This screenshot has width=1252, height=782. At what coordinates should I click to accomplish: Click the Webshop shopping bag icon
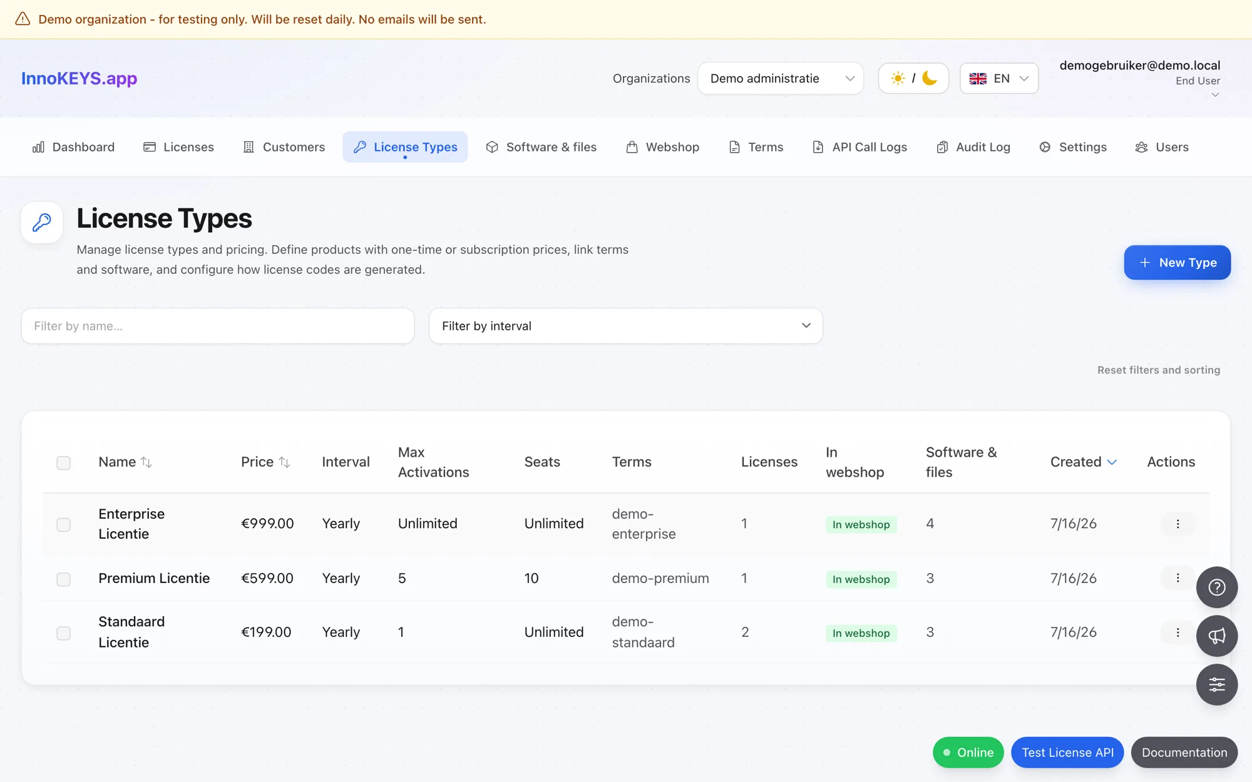[x=632, y=147]
